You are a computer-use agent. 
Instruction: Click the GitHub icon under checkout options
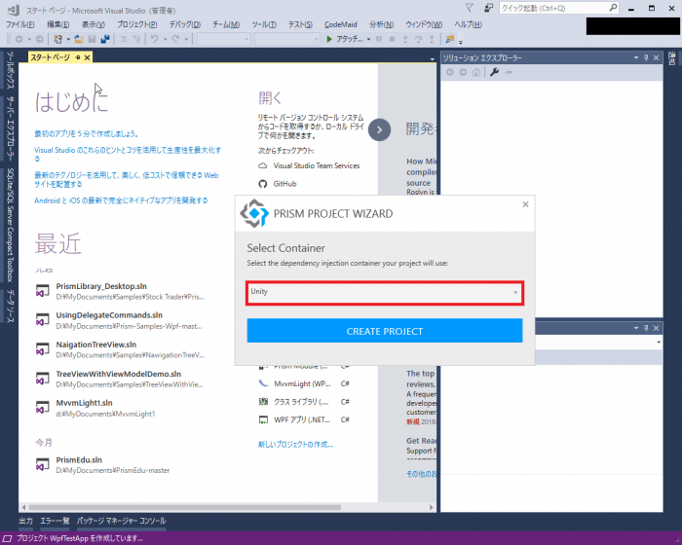pyautogui.click(x=262, y=183)
